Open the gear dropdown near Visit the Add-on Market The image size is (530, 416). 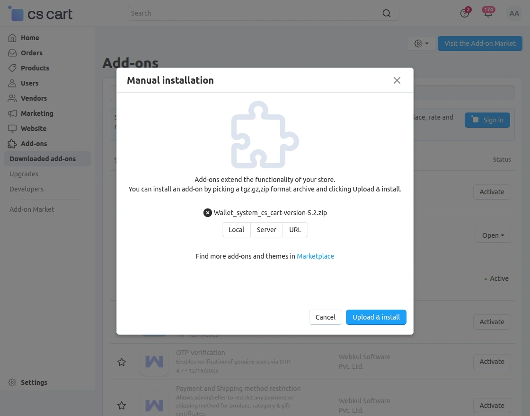[421, 43]
